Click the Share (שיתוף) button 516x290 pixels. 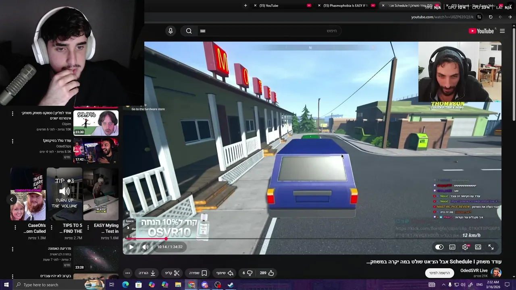225,273
